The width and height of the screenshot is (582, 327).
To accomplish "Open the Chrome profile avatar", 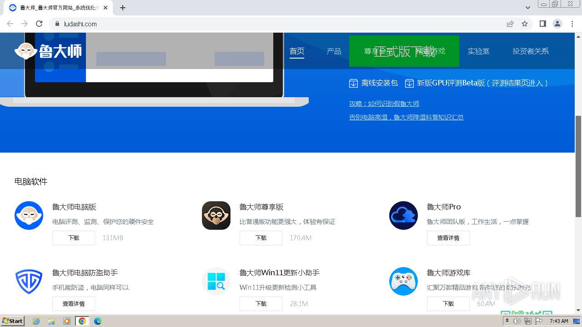I will pos(557,24).
